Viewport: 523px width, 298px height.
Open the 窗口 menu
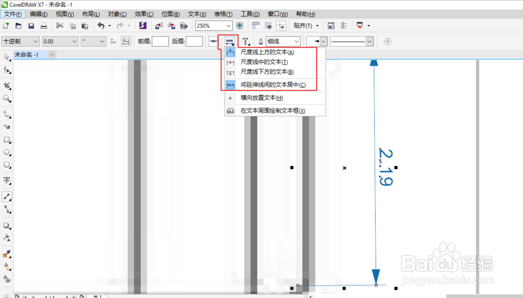point(278,14)
